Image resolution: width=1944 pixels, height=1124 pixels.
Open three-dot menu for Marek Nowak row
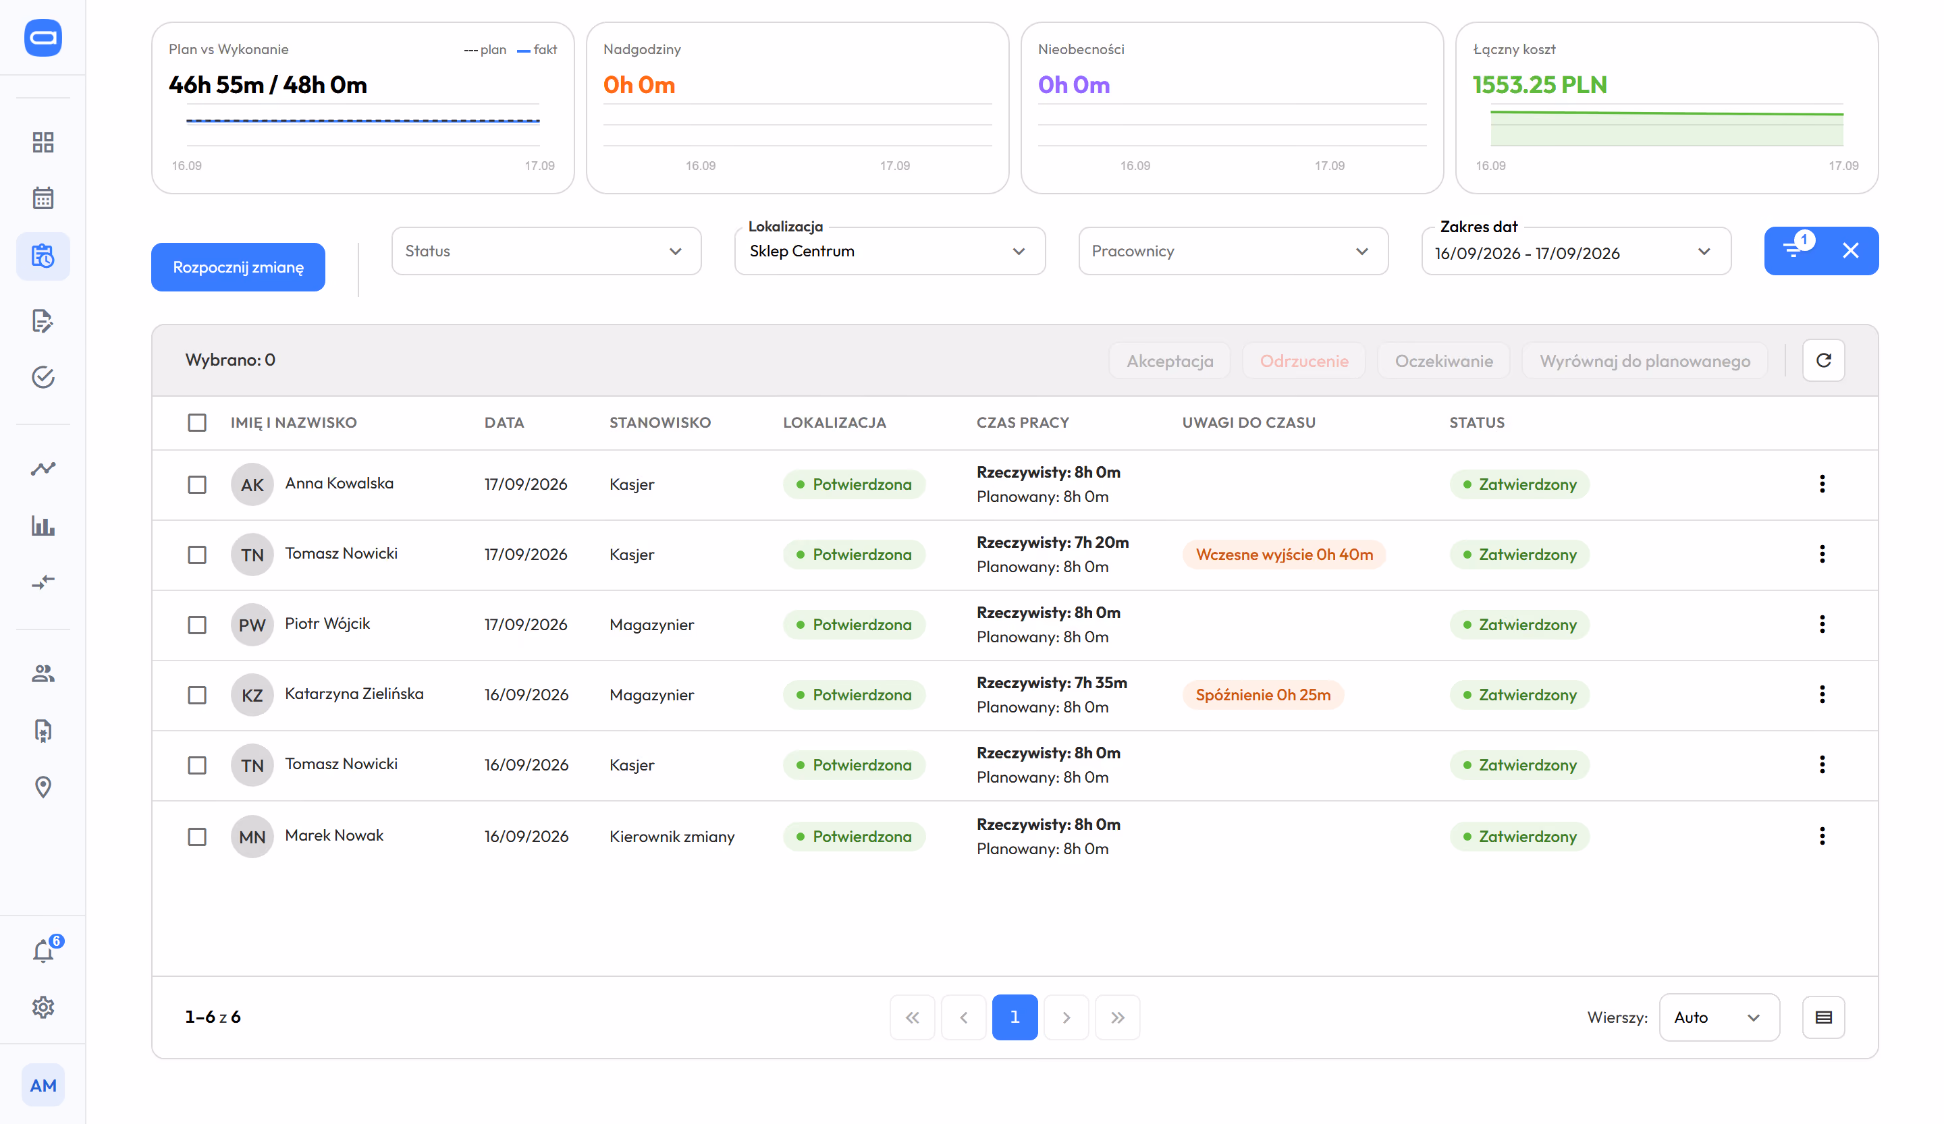pyautogui.click(x=1822, y=837)
